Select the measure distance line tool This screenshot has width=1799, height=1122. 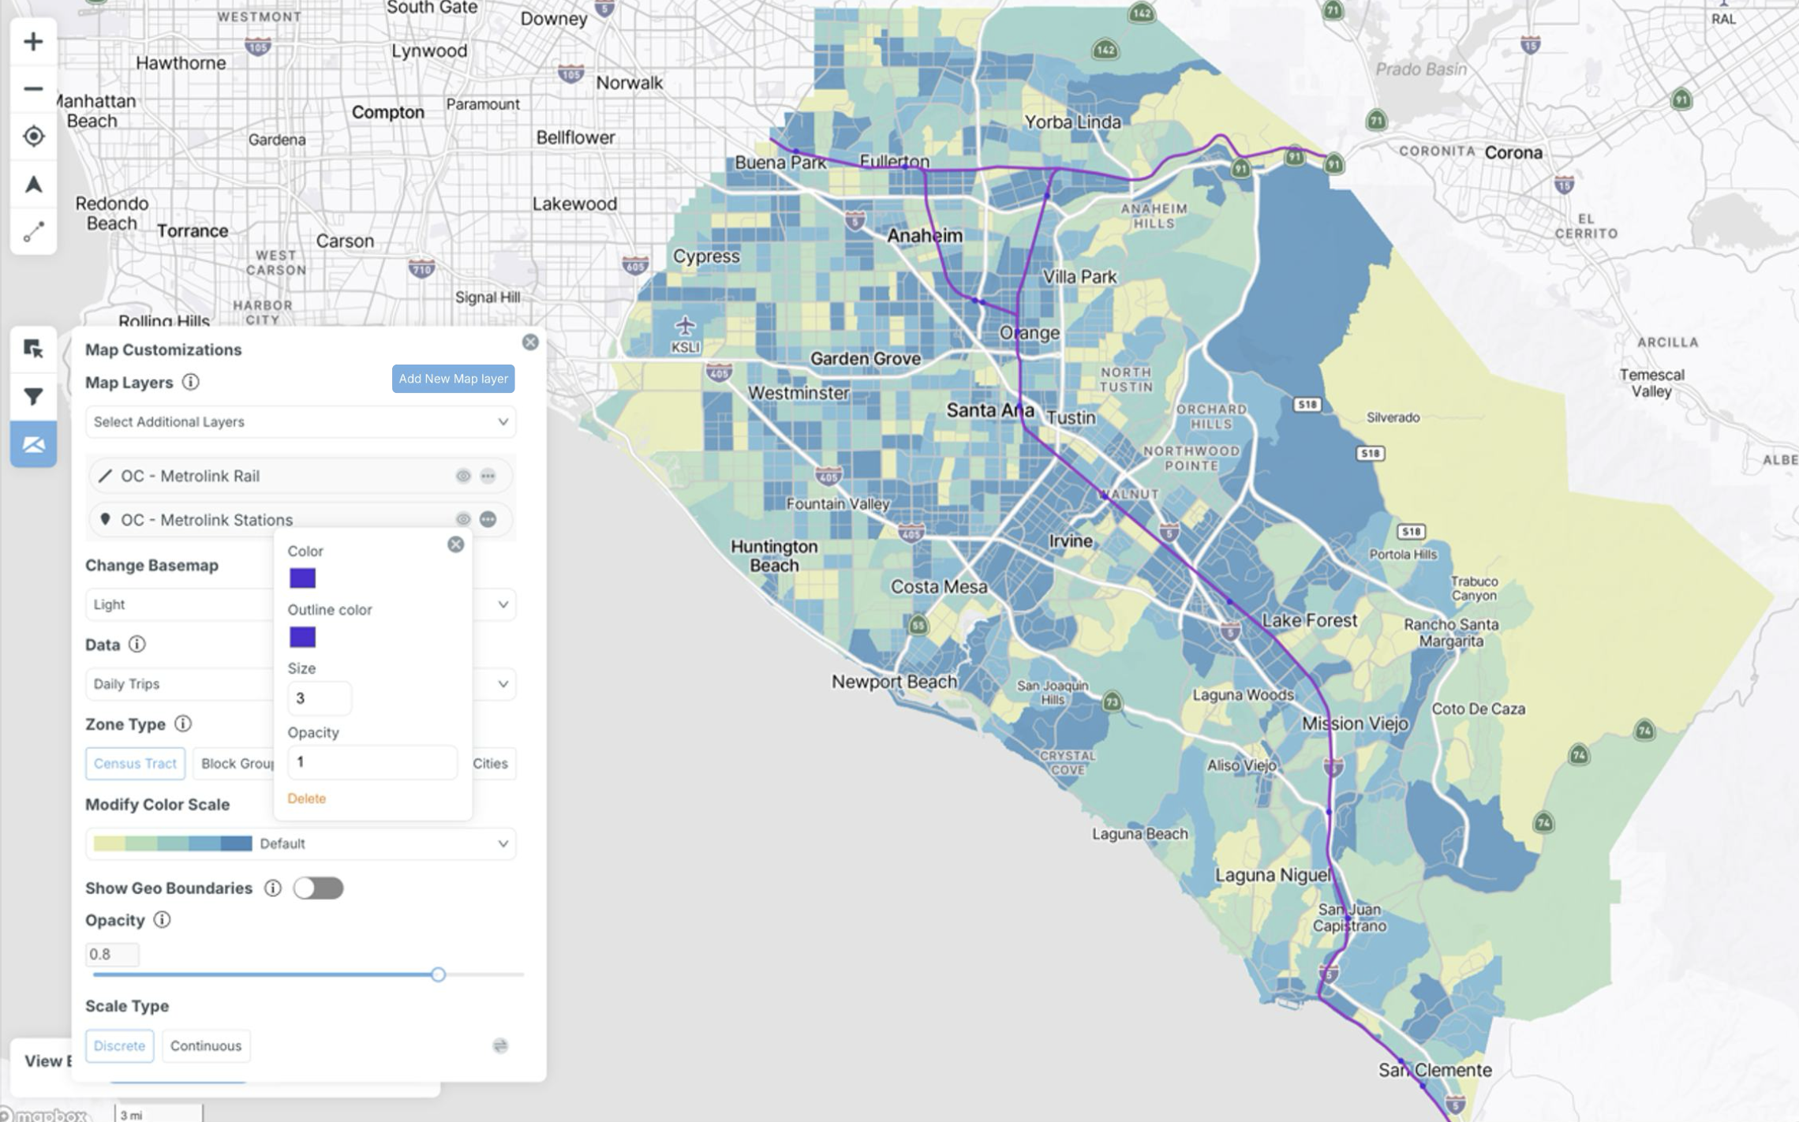coord(33,232)
